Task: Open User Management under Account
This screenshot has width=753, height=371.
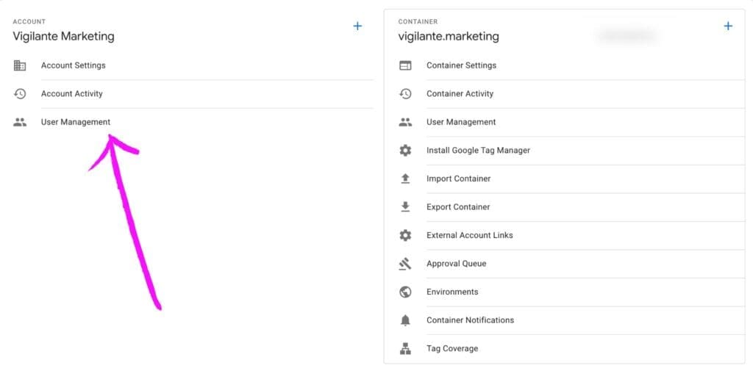Action: tap(76, 122)
